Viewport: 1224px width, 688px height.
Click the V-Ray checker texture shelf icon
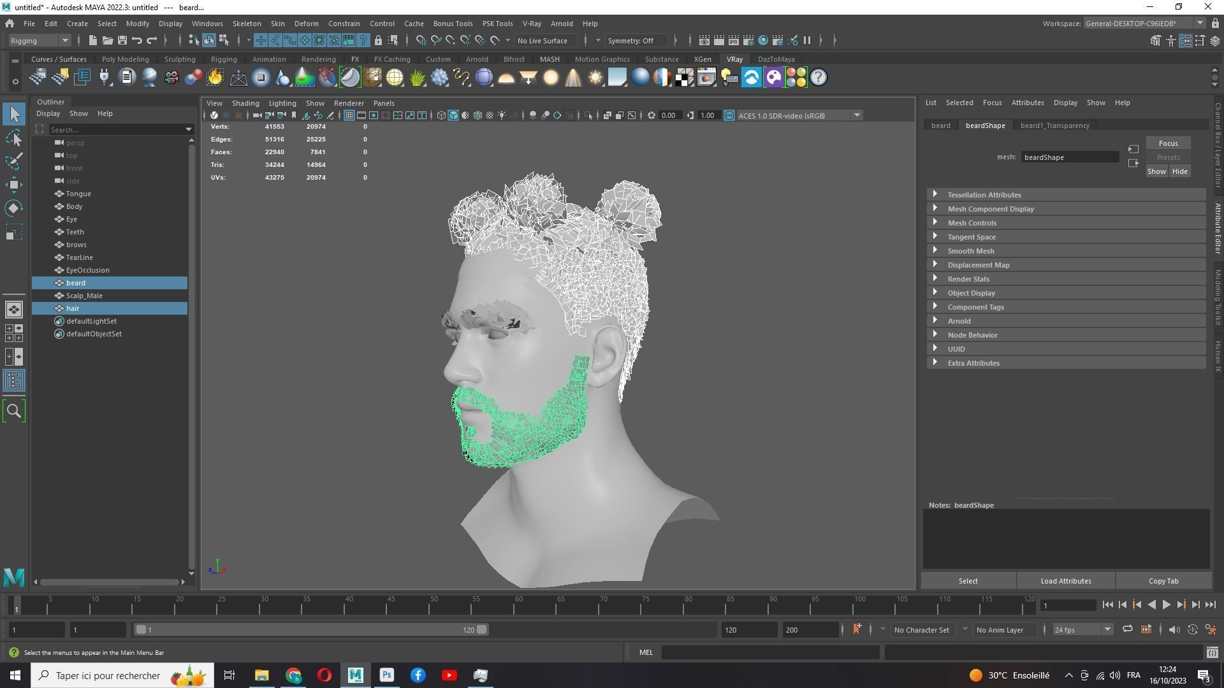pyautogui.click(x=685, y=78)
